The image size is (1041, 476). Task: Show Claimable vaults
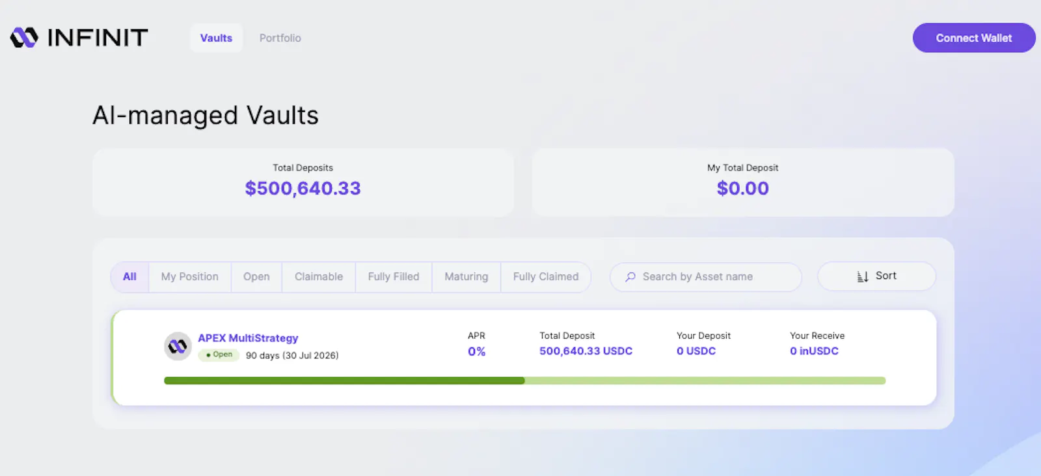pos(319,277)
